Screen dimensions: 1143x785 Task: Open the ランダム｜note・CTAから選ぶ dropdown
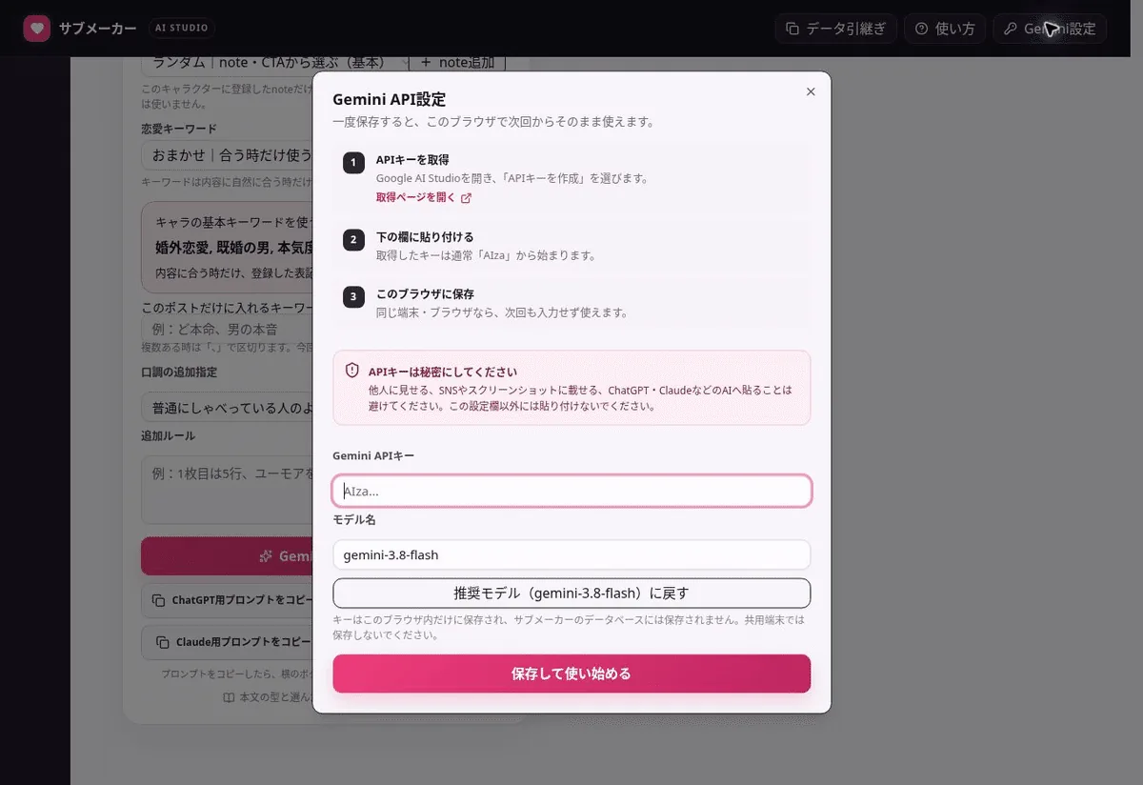[x=275, y=63]
